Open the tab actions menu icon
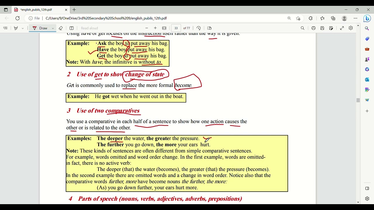The width and height of the screenshot is (374, 210). tap(6, 10)
